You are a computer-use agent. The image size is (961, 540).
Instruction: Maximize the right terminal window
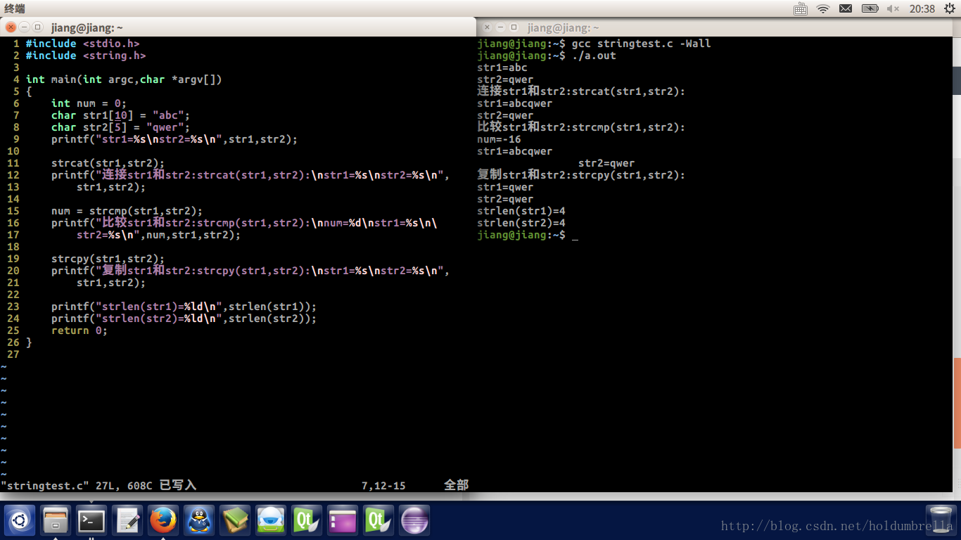tap(514, 27)
